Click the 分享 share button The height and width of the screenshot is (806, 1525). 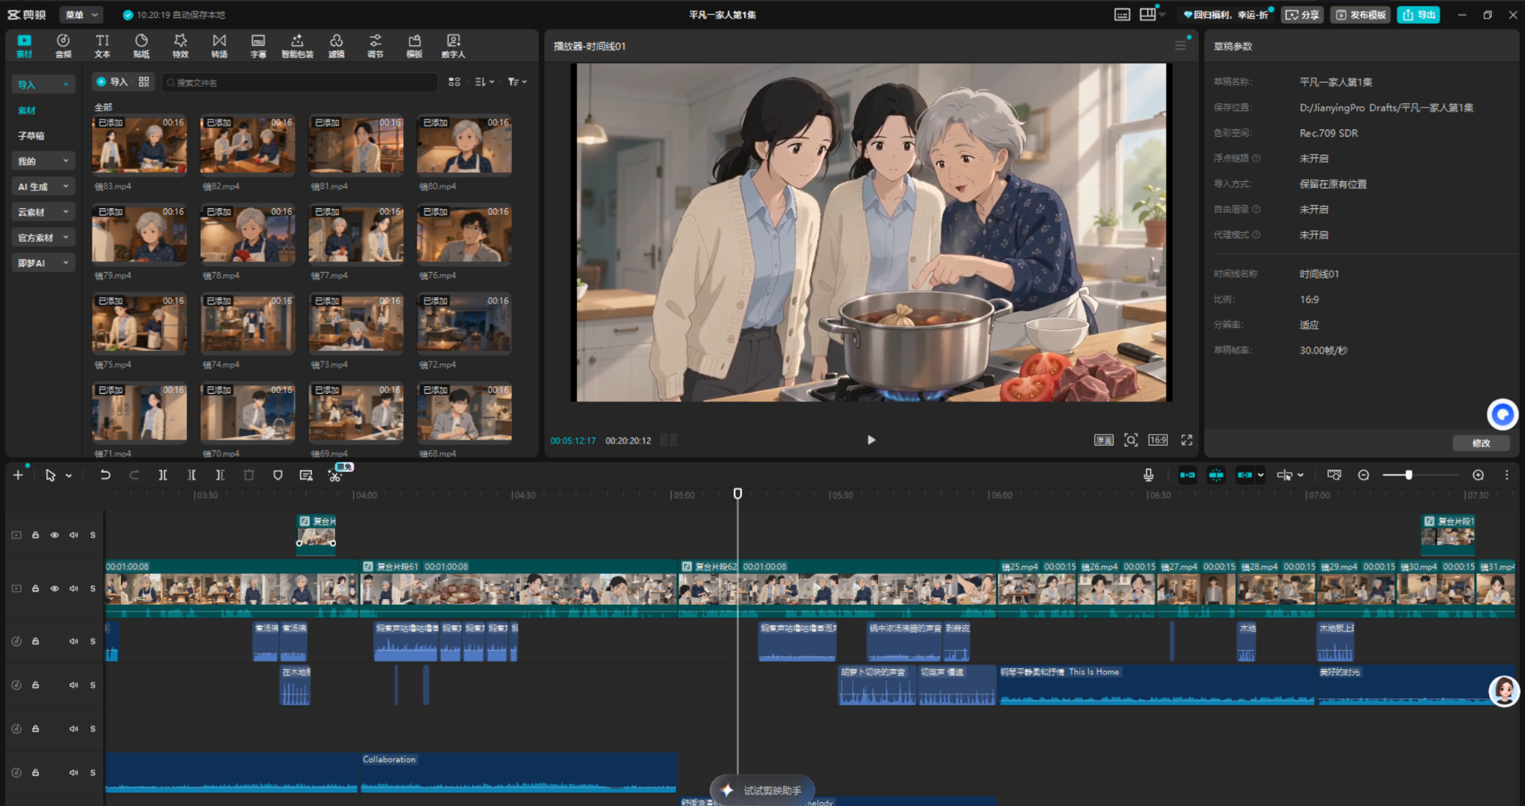[x=1302, y=14]
